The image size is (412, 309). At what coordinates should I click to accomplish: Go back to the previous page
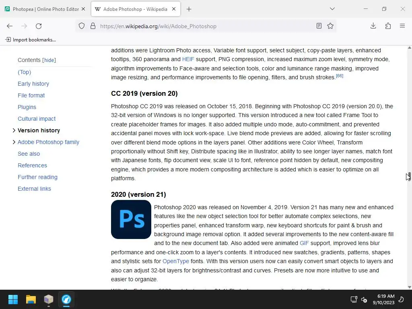(x=10, y=26)
